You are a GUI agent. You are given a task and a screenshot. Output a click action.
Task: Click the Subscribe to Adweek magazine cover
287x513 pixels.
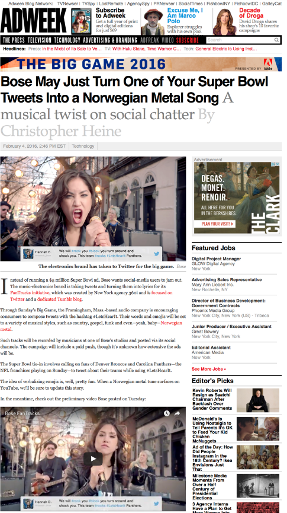click(81, 21)
